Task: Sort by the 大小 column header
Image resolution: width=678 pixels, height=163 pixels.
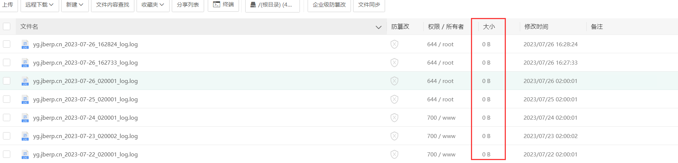Action: (x=489, y=26)
